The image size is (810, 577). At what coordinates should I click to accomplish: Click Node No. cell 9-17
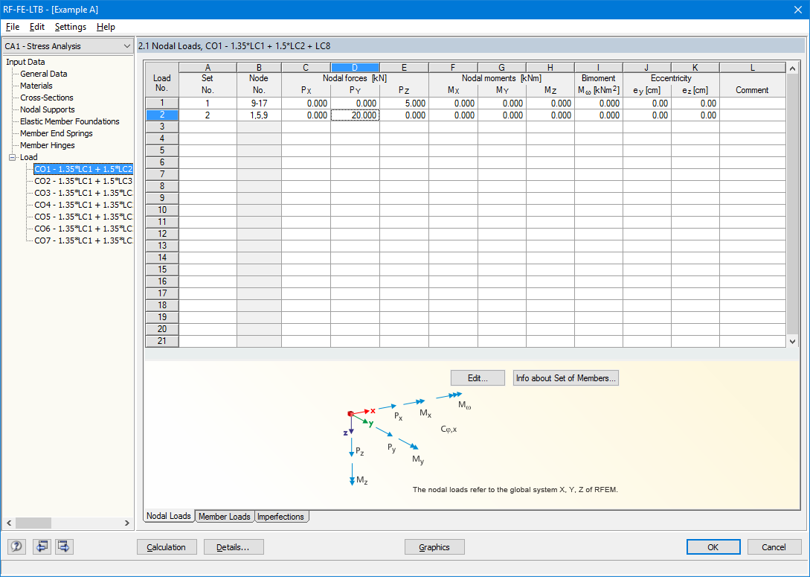259,103
